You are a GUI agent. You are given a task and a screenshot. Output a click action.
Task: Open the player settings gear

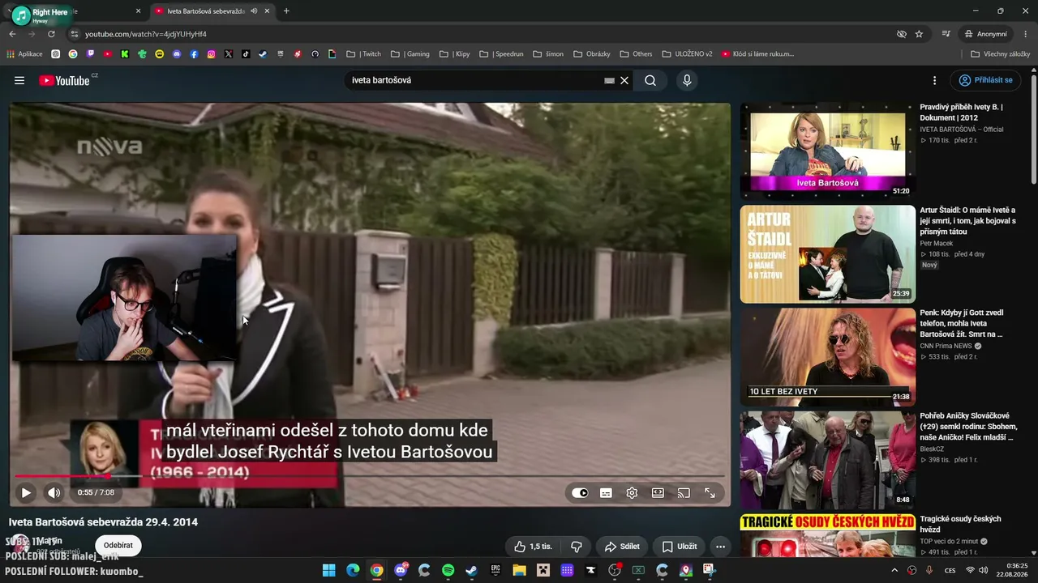point(632,492)
